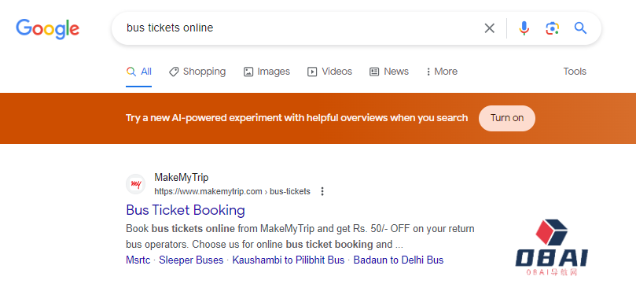This screenshot has width=636, height=284.
Task: Switch to the Images tab
Action: click(x=267, y=72)
